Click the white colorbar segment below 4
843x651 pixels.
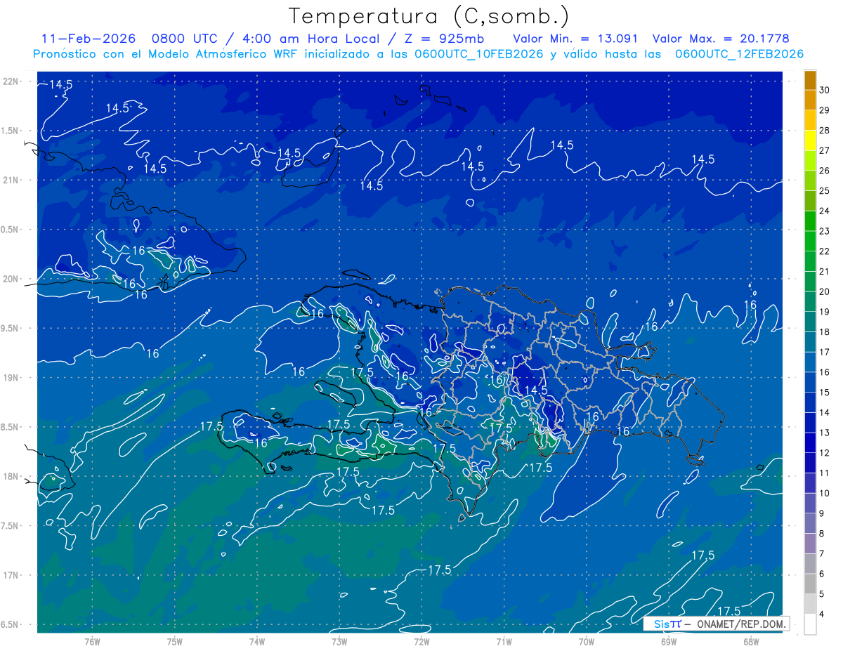tap(810, 624)
